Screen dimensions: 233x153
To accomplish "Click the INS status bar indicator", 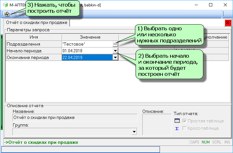I will point(227,142).
